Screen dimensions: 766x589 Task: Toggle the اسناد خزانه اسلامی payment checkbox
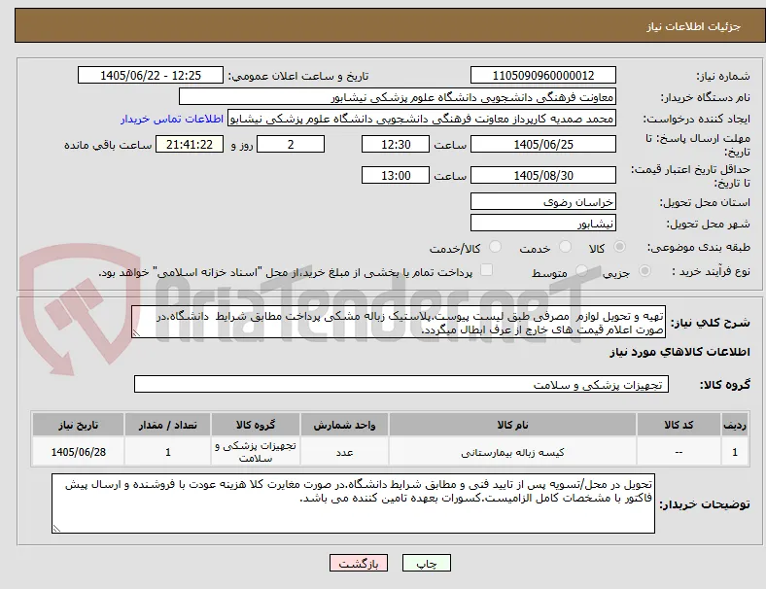tap(487, 270)
